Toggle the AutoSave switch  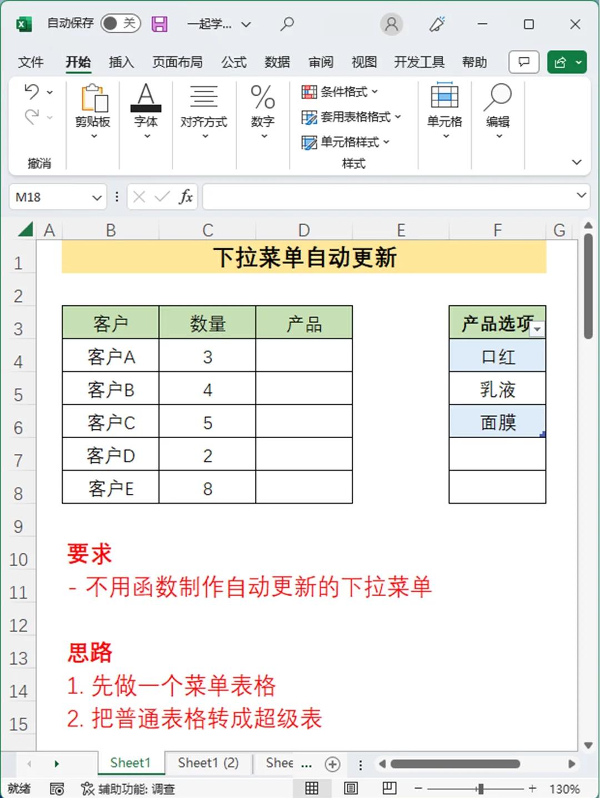[120, 23]
